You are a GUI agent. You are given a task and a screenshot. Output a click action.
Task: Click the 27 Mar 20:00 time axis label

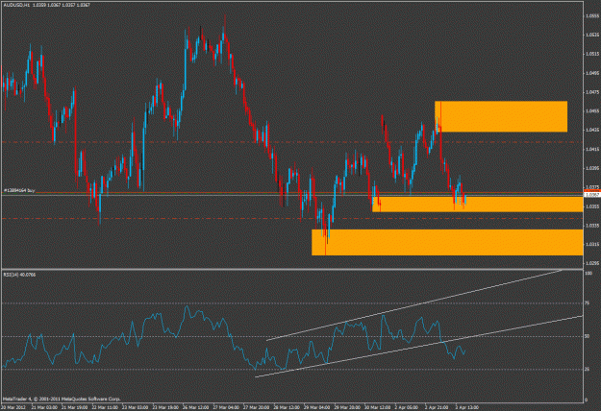256,407
